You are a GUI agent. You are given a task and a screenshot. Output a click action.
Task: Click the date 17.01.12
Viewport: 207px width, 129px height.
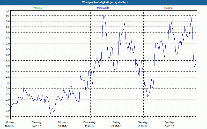pos(36,126)
